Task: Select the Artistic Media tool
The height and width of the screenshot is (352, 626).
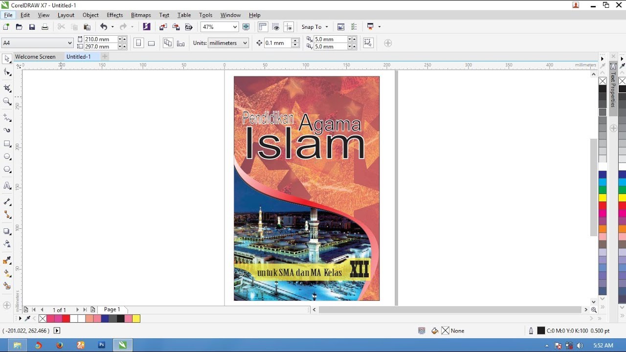Action: click(x=7, y=131)
